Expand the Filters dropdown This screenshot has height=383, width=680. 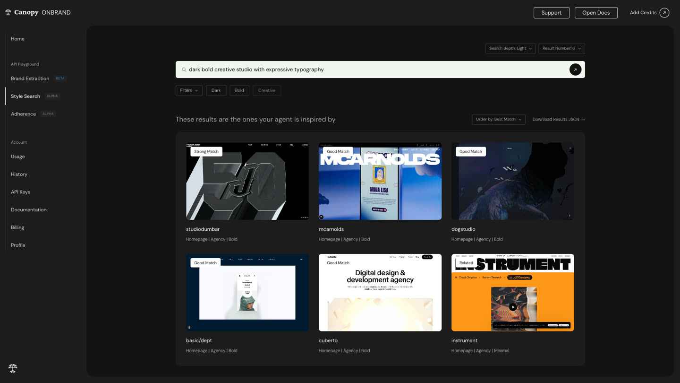click(189, 90)
